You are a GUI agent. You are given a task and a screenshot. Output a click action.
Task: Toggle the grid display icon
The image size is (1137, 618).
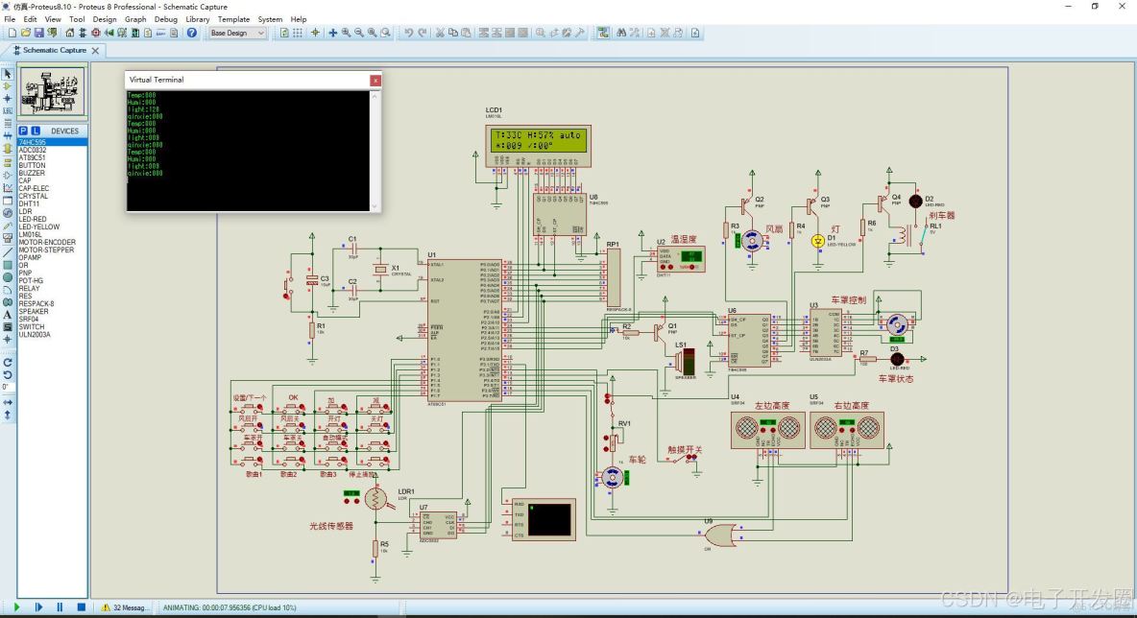coord(298,33)
